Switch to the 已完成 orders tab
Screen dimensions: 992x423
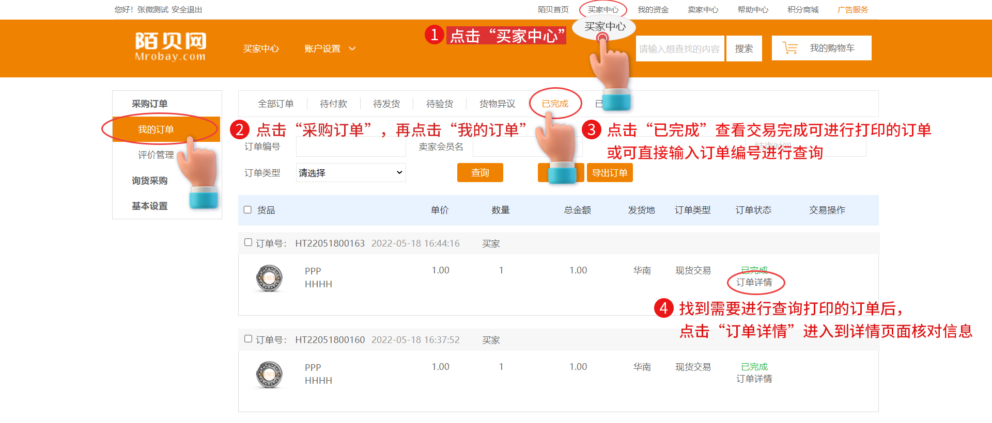point(555,104)
